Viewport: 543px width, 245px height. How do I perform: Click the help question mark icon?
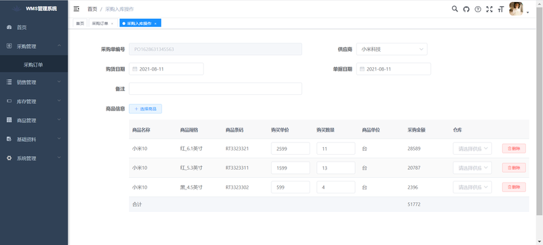click(478, 10)
